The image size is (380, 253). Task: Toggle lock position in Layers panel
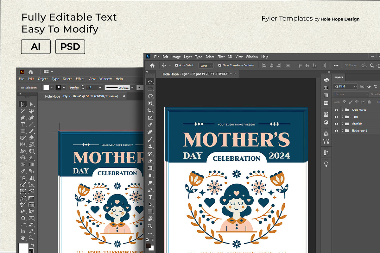pyautogui.click(x=357, y=102)
